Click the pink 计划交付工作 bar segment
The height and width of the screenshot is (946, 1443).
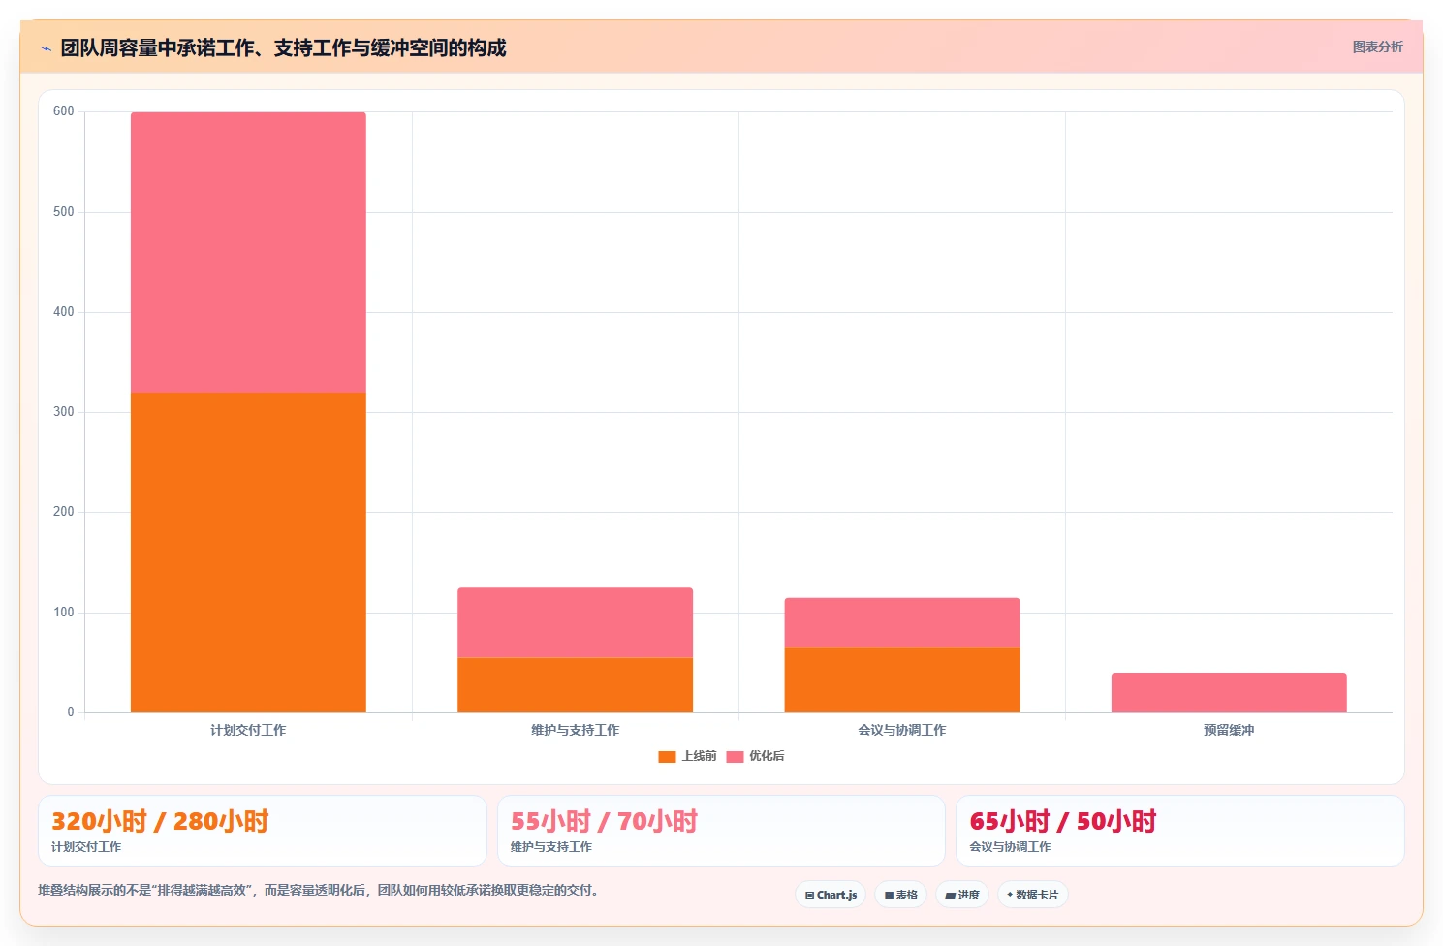pyautogui.click(x=248, y=252)
